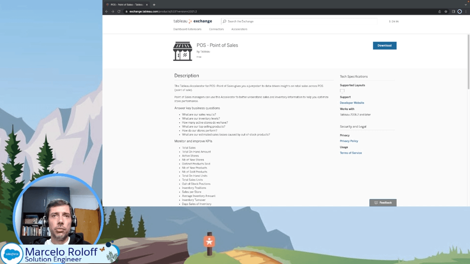Open Chrome's three-dot menu

click(x=466, y=11)
